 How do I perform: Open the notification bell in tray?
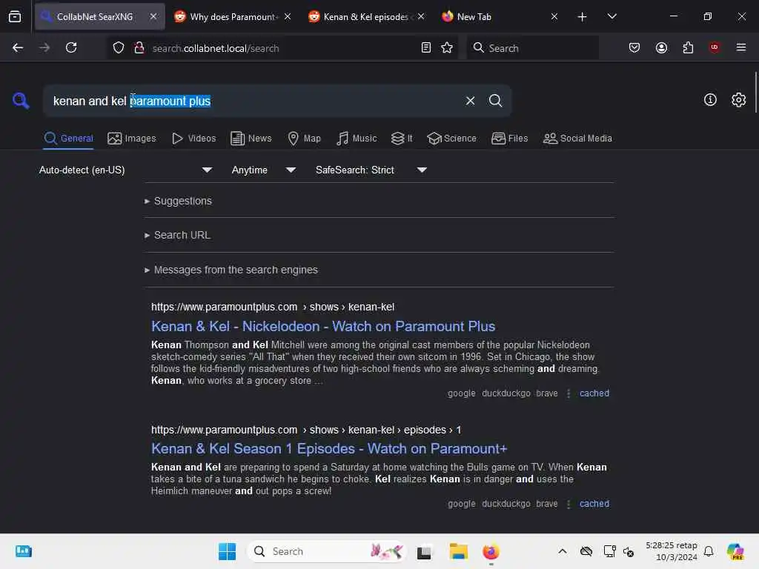pyautogui.click(x=709, y=551)
